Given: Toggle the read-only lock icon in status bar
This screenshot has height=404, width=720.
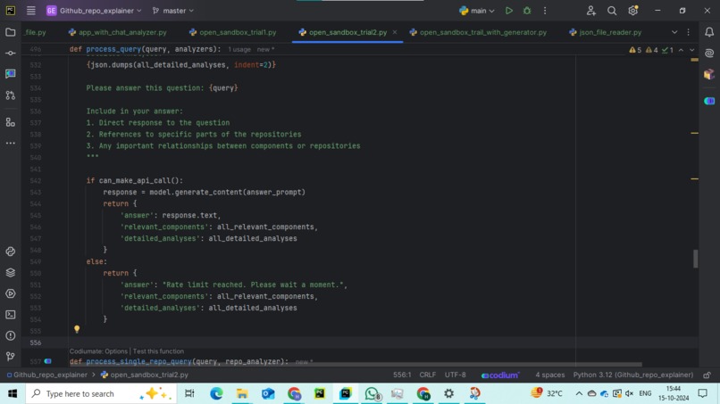Looking at the screenshot, I should tap(707, 375).
